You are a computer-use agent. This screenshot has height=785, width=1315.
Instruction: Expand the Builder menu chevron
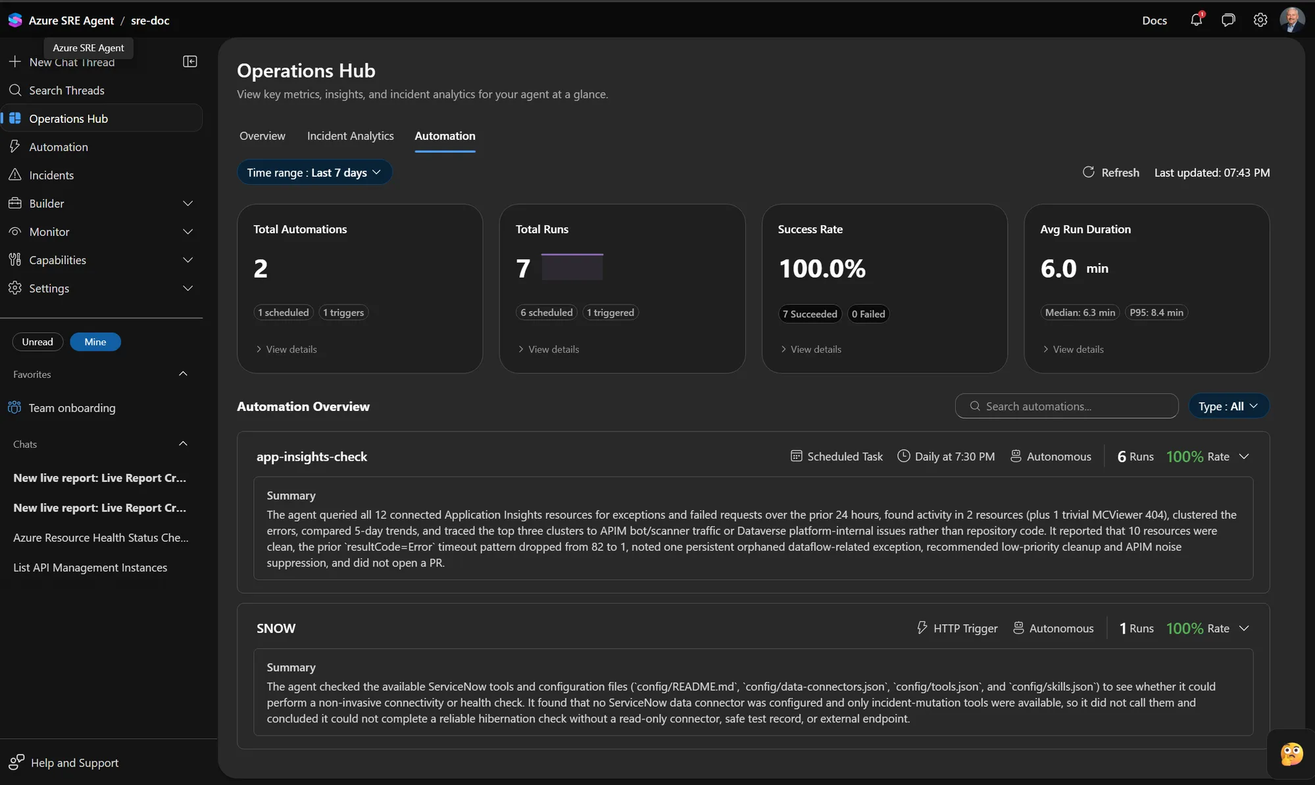[188, 203]
